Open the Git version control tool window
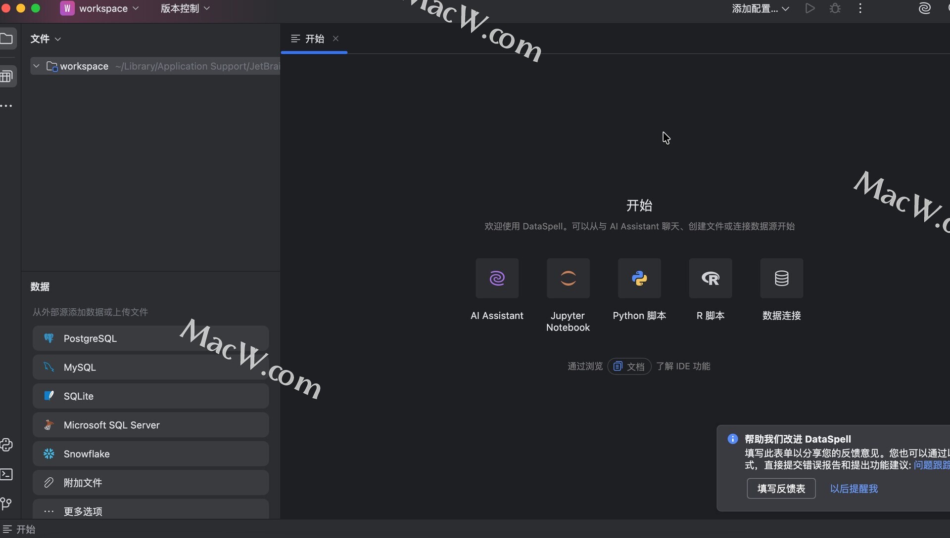 click(x=6, y=503)
